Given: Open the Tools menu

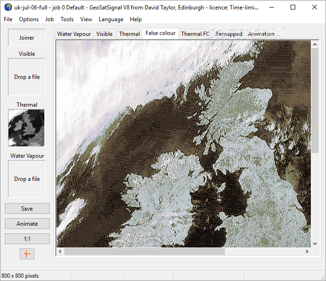Looking at the screenshot, I should (67, 19).
